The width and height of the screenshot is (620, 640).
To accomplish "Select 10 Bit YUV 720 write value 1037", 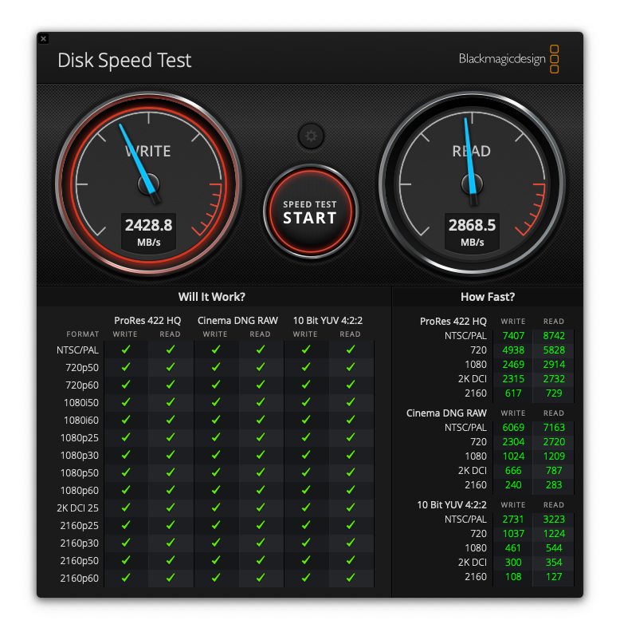I will (x=513, y=534).
